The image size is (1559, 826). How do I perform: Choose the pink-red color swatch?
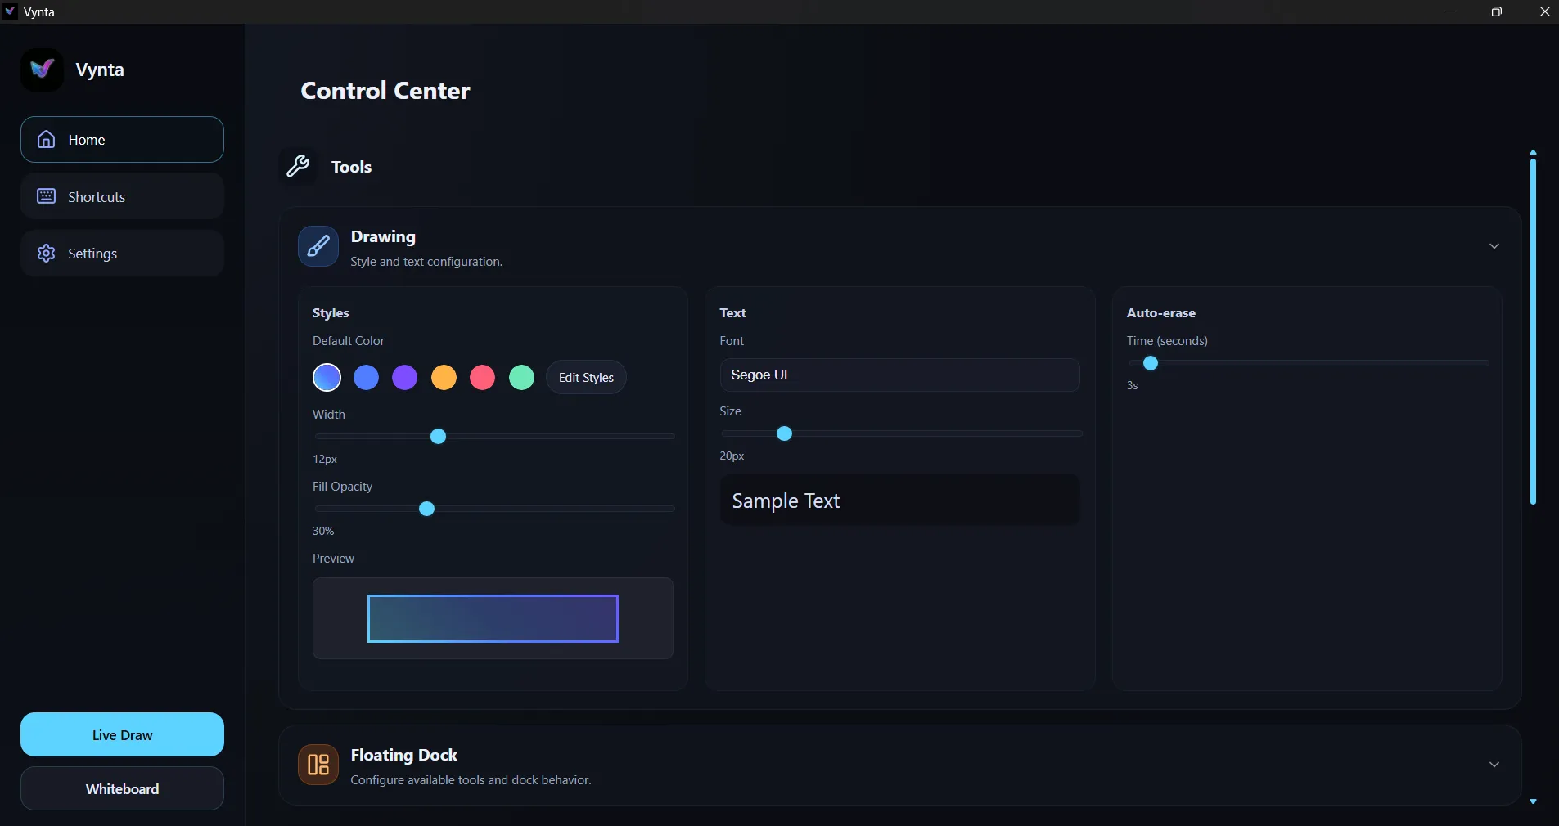click(x=482, y=377)
